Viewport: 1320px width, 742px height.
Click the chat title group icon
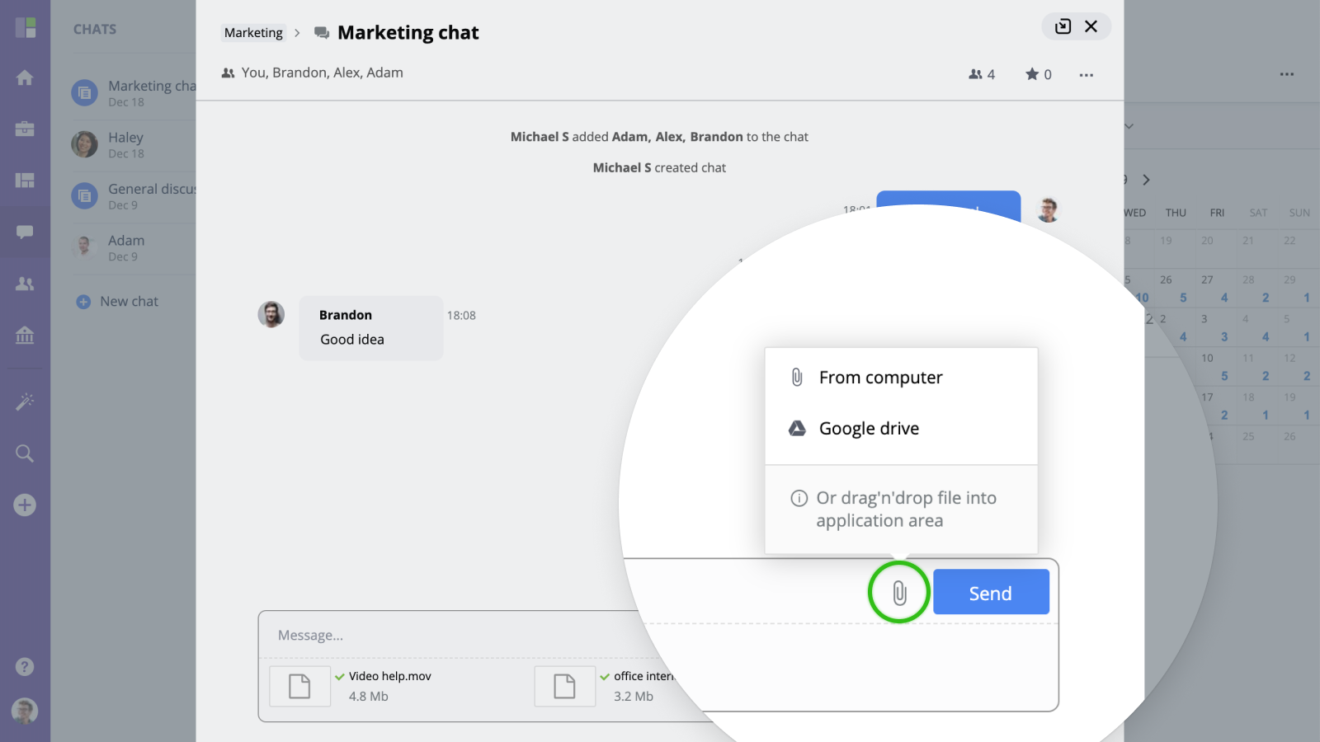point(322,33)
